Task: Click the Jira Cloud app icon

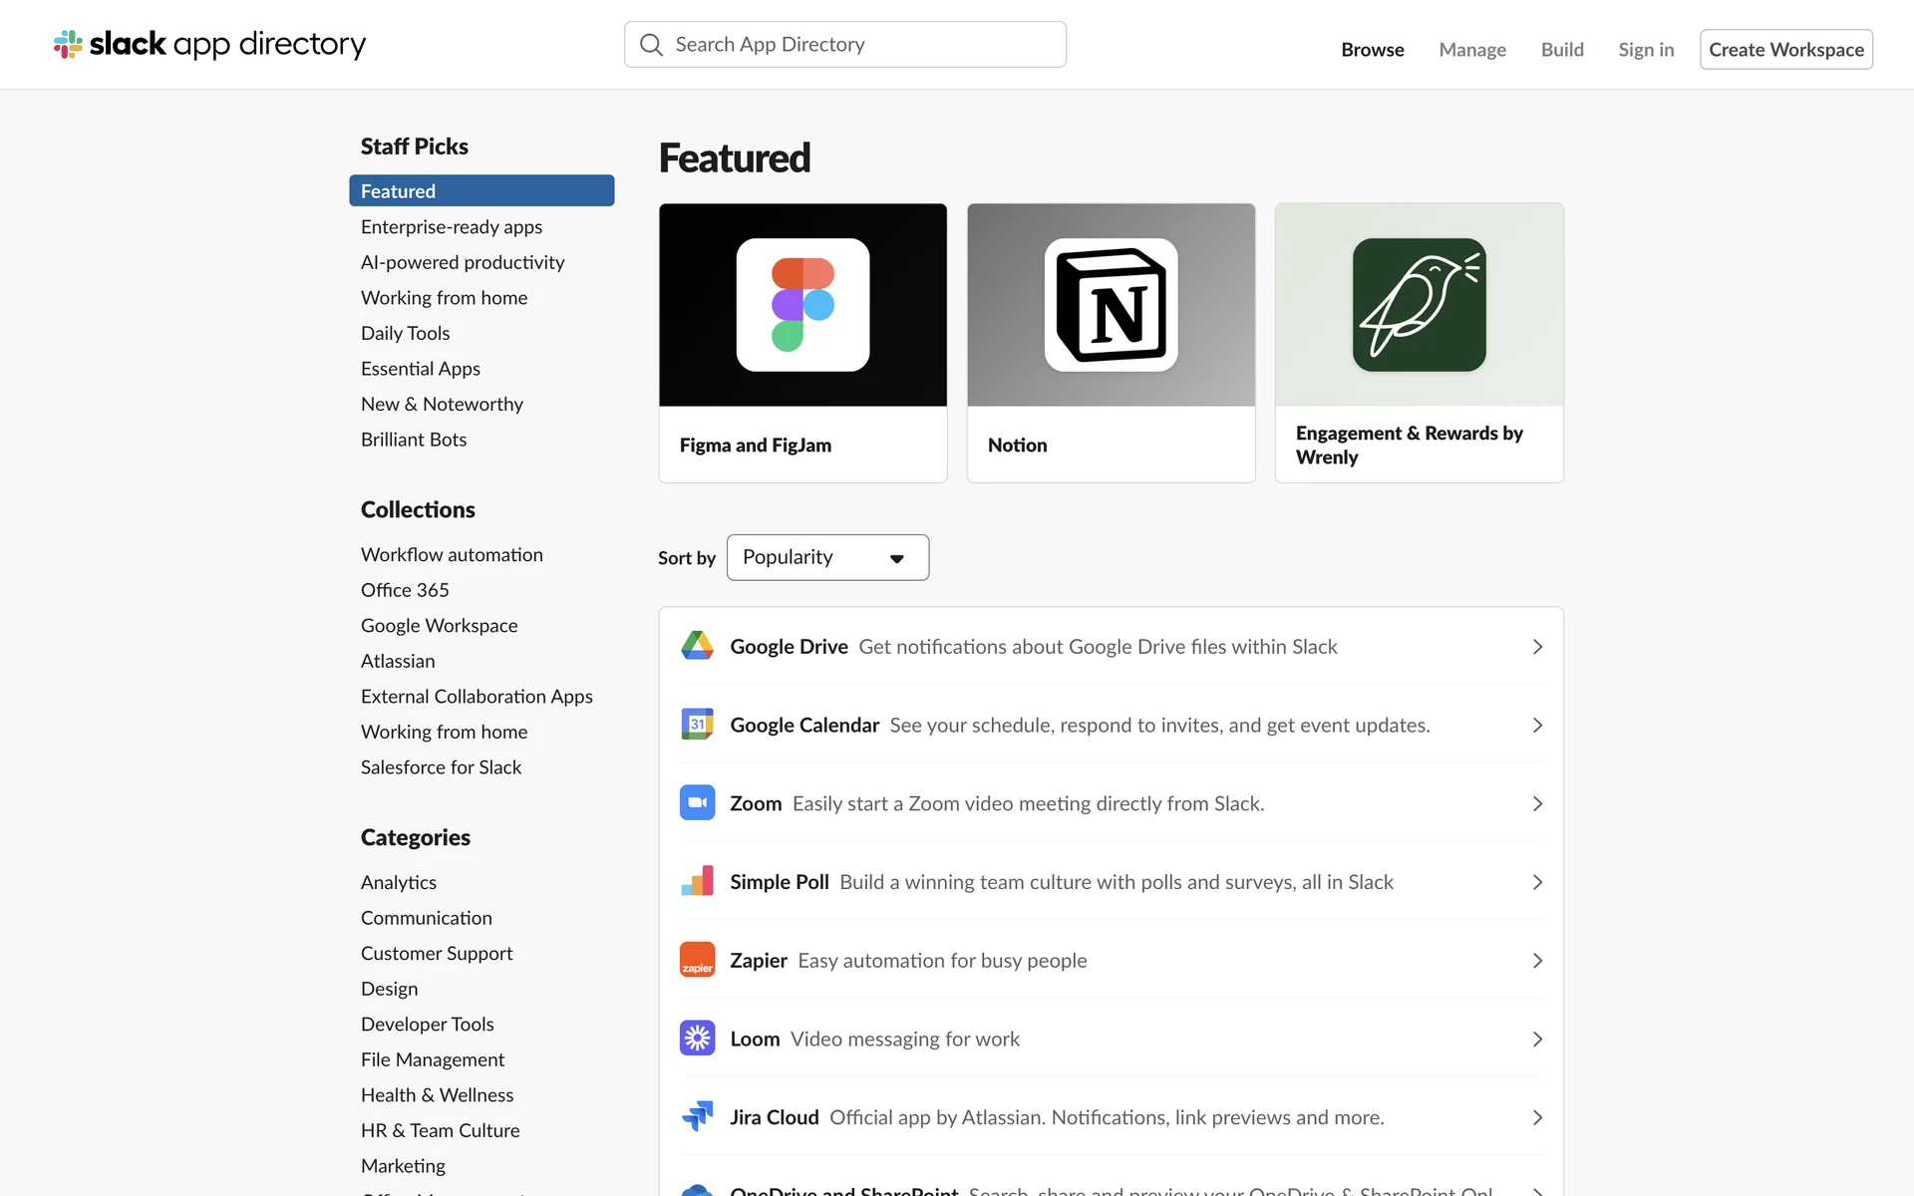Action: [x=697, y=1116]
